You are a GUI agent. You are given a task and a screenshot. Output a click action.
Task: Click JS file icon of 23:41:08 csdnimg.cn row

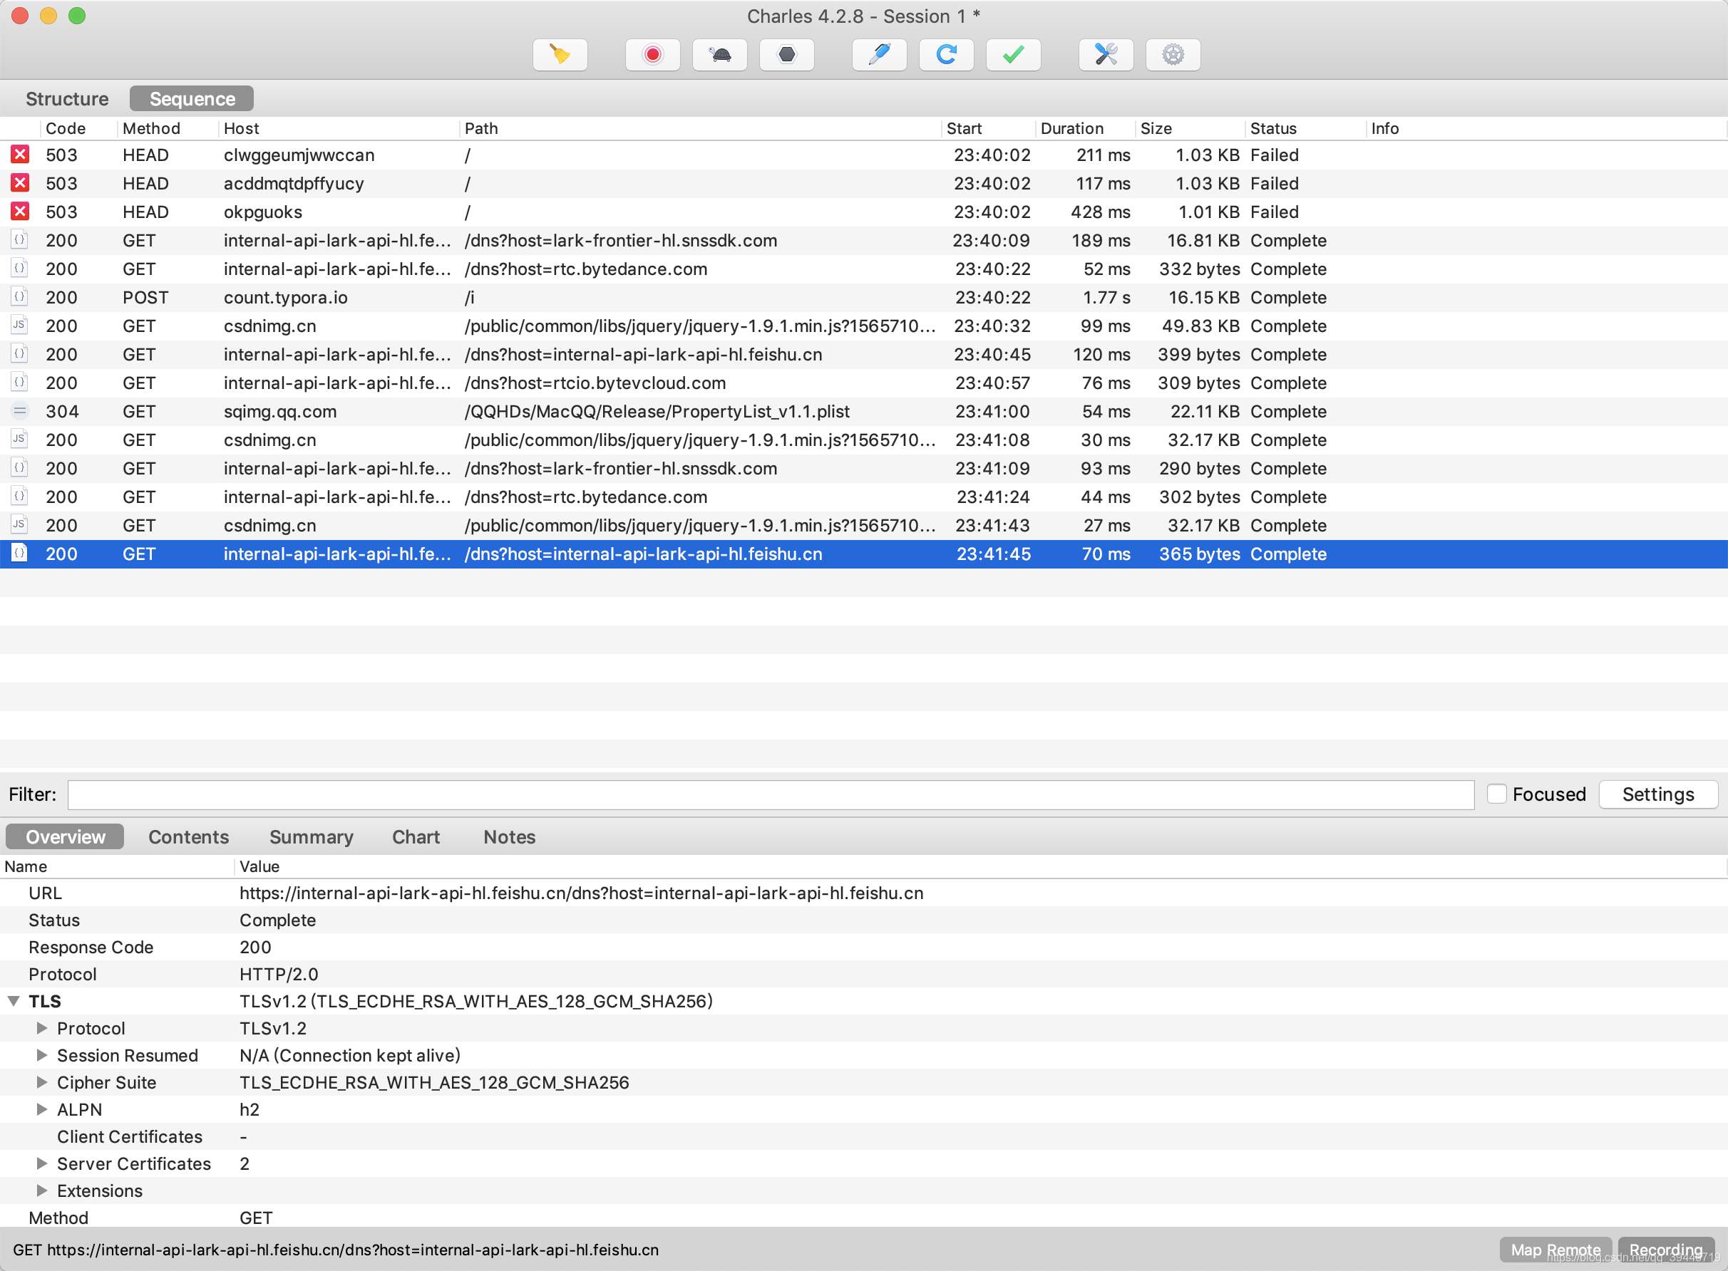click(x=19, y=440)
